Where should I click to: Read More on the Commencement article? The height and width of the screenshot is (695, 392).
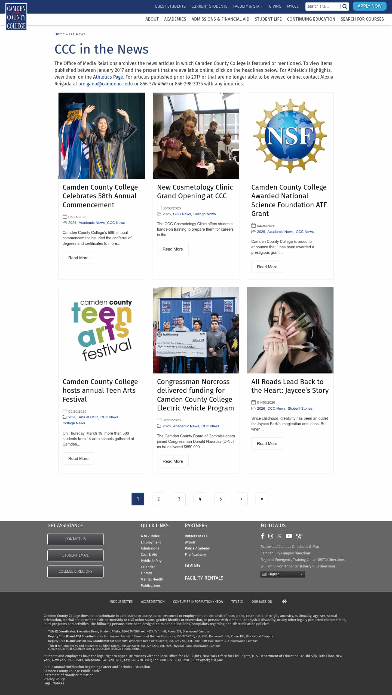point(78,258)
